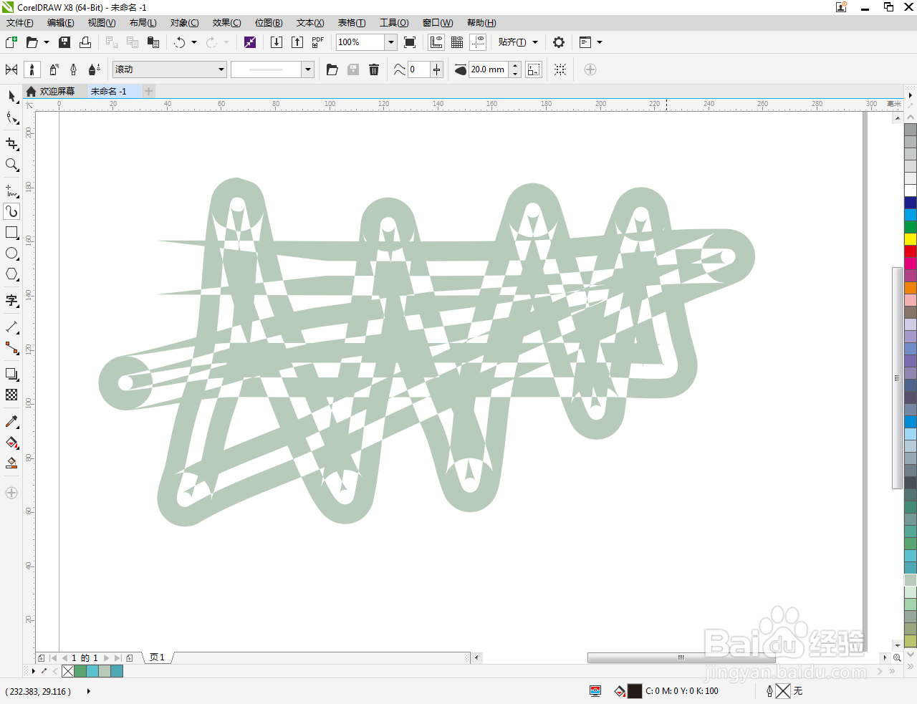Switch to Brush artistic media mode
Screen dimensions: 917x704
(x=32, y=69)
